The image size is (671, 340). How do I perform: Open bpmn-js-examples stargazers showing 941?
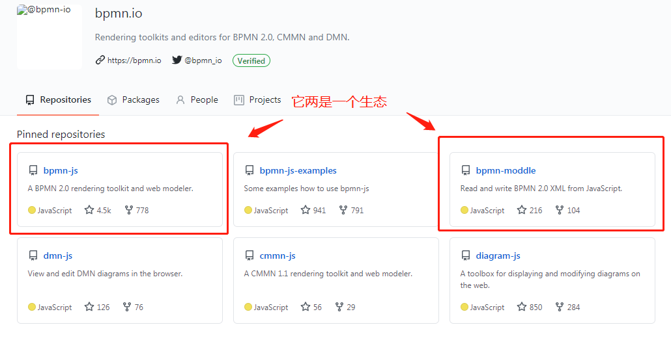point(313,210)
